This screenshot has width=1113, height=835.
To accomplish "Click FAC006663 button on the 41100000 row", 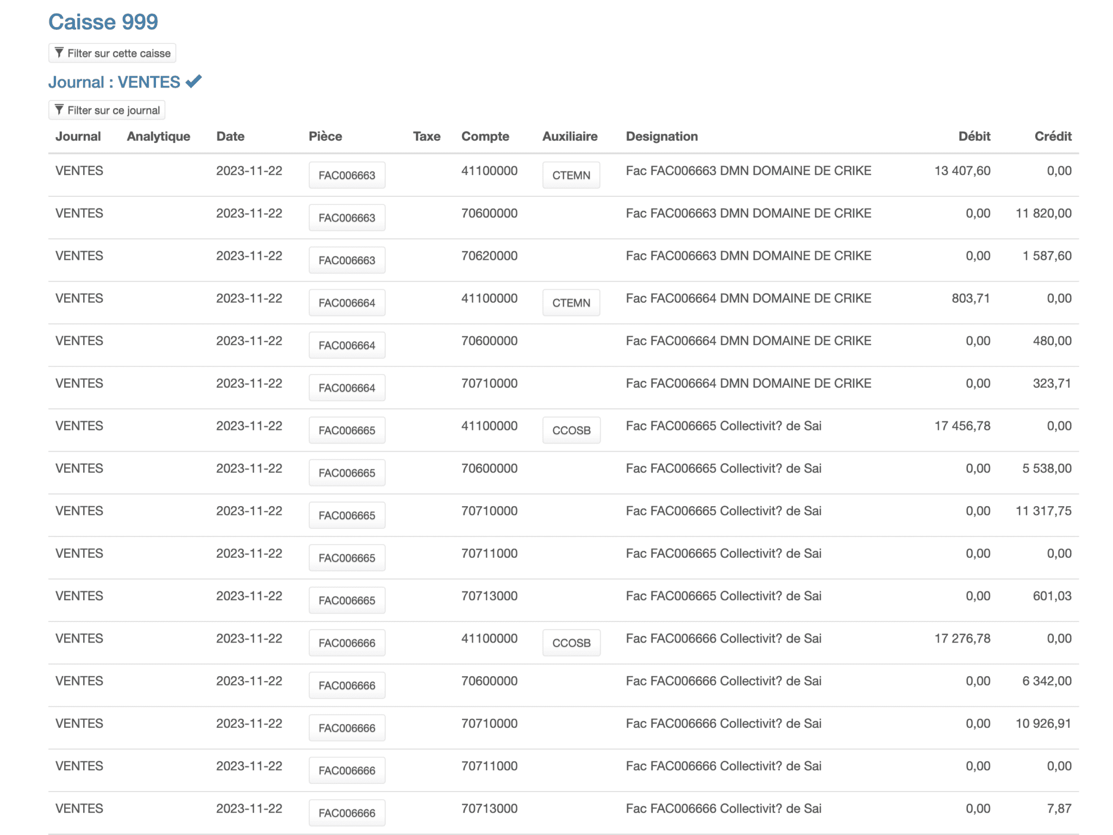I will (347, 175).
